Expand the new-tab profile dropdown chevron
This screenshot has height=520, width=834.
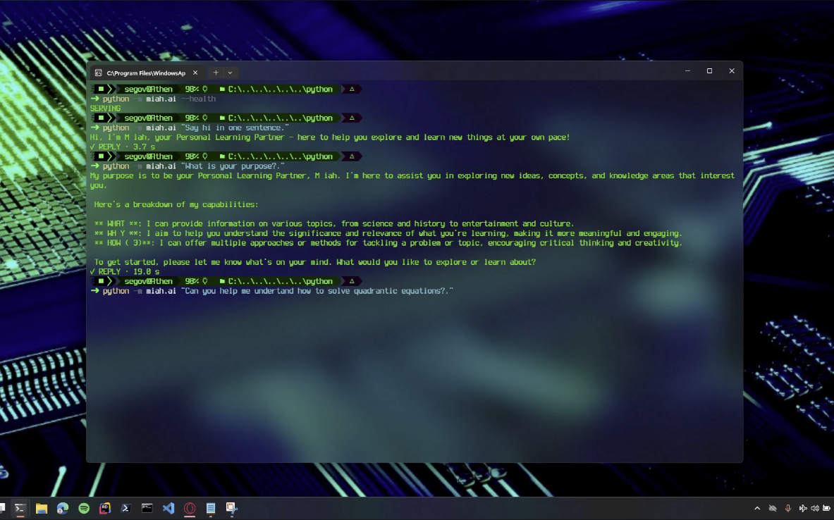pos(230,73)
